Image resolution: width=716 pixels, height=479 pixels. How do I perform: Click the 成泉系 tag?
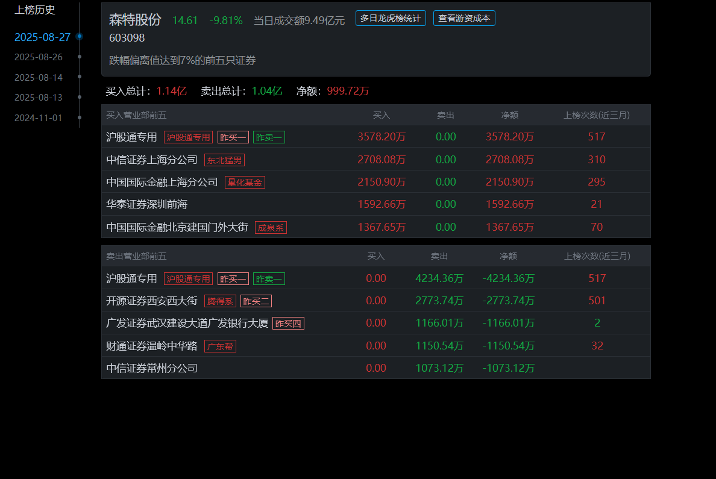pos(271,227)
